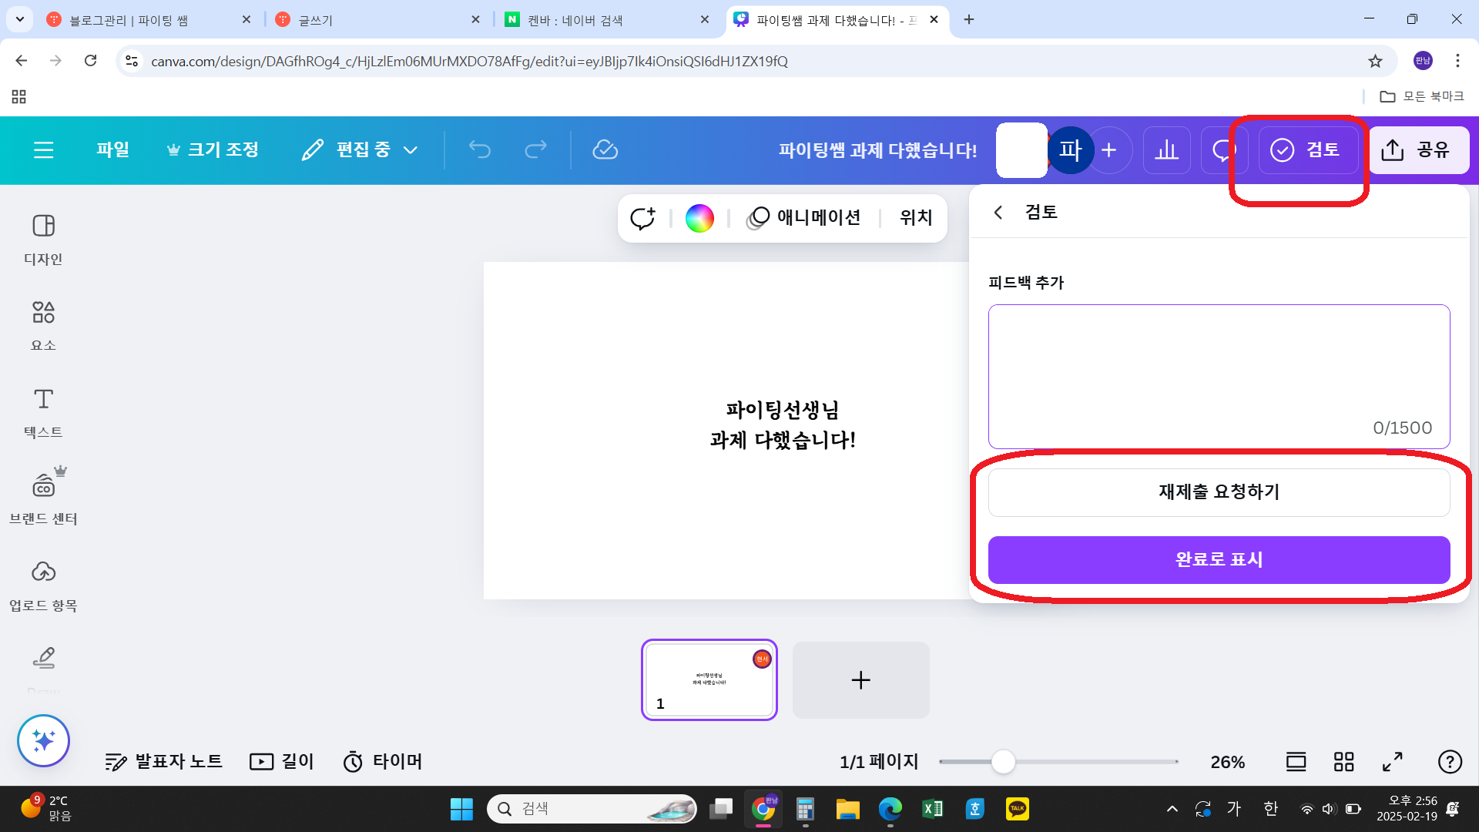
Task: Open the 공유 share button
Action: pyautogui.click(x=1418, y=149)
